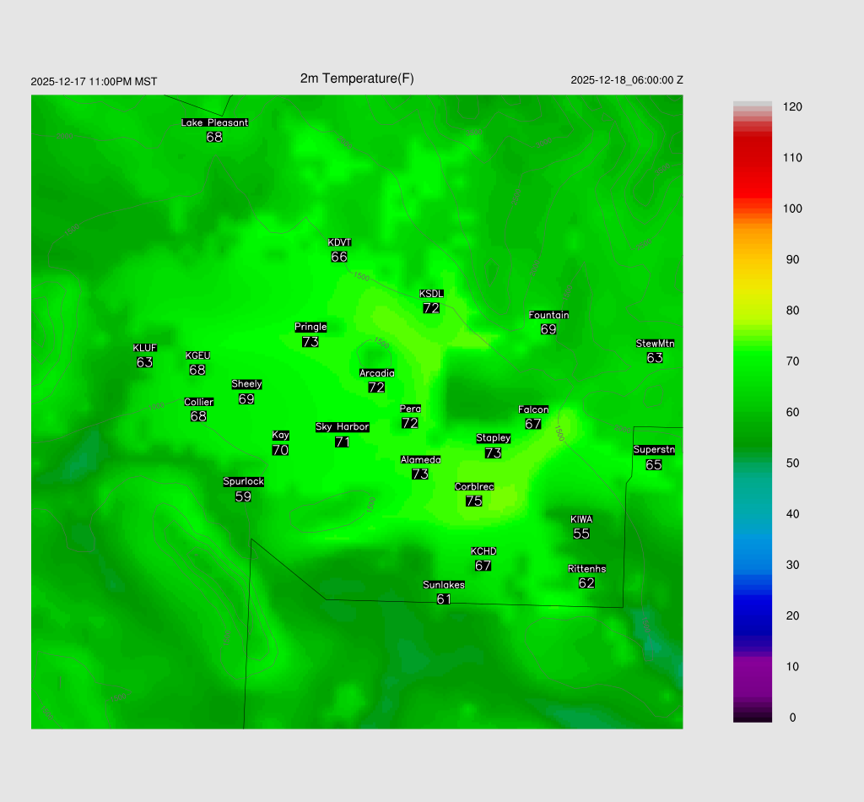Click the Fountain station label
This screenshot has height=802, width=864.
(548, 315)
